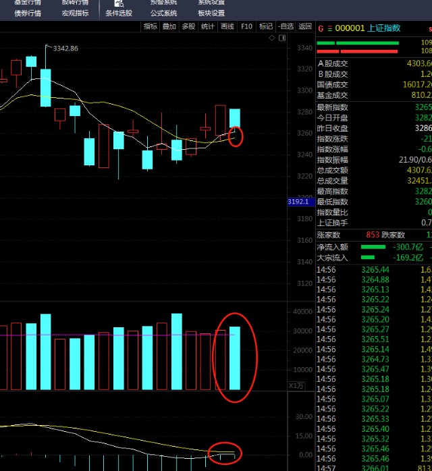
Task: Remove from watchlist via -自选
Action: click(286, 26)
